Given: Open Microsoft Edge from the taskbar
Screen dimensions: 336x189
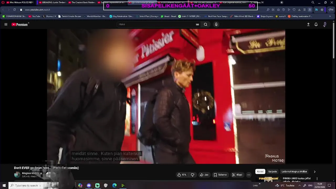Looking at the screenshot, I should (x=114, y=186).
